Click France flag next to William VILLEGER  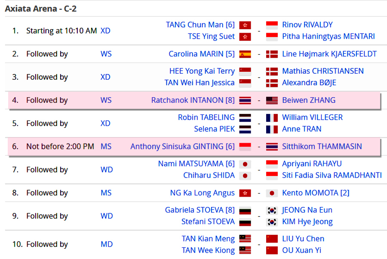(x=272, y=117)
